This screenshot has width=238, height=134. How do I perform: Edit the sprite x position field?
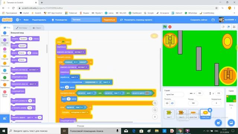[x=199, y=93]
